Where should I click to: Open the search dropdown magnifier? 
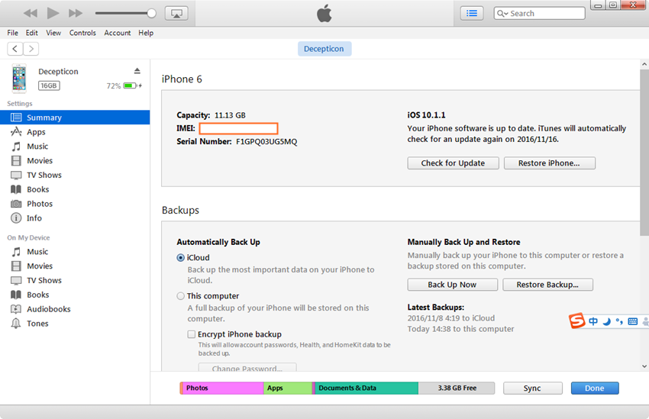coord(502,14)
